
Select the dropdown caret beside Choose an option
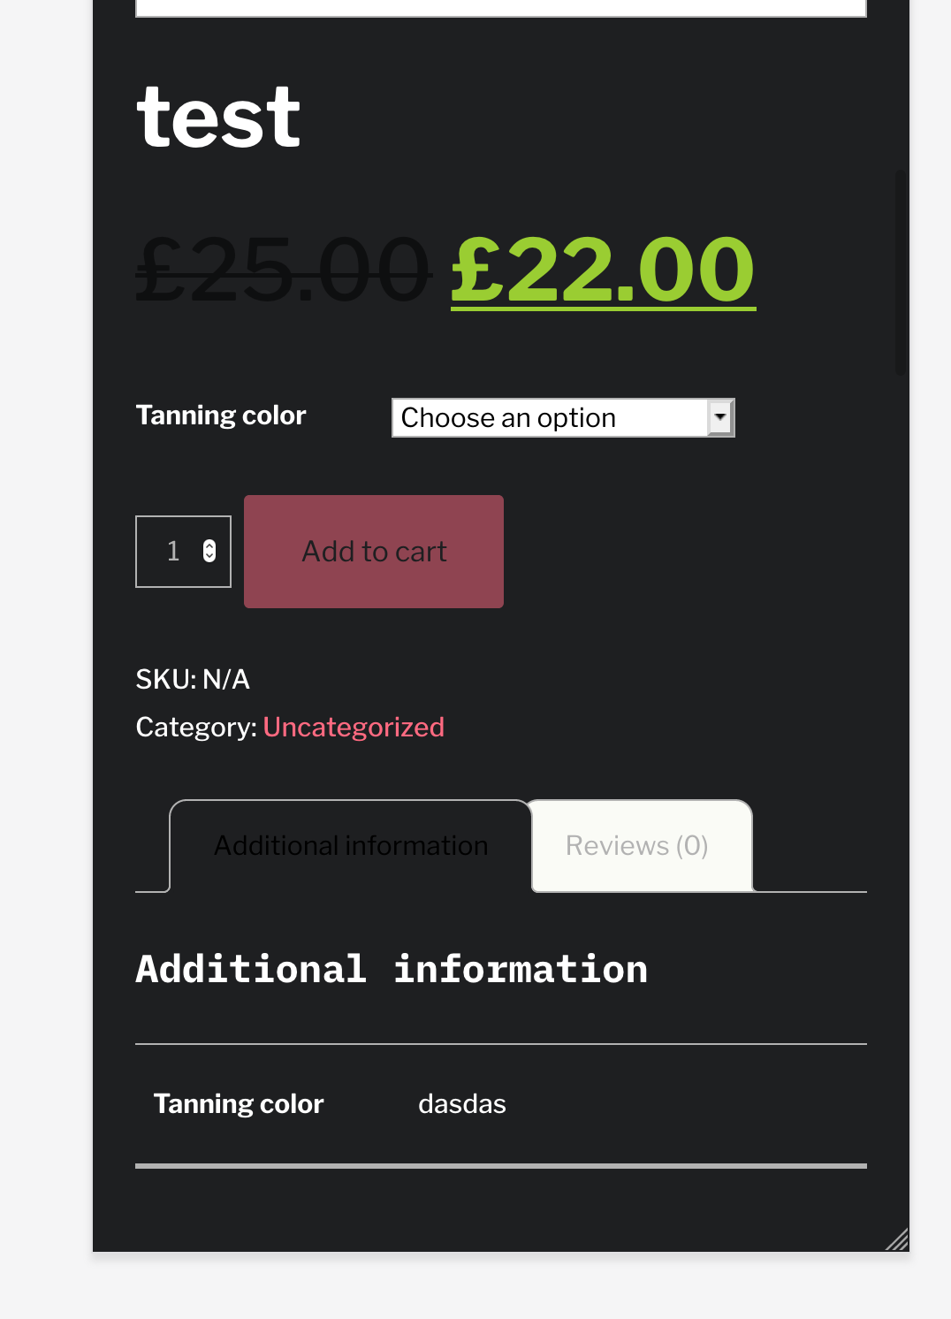(720, 417)
